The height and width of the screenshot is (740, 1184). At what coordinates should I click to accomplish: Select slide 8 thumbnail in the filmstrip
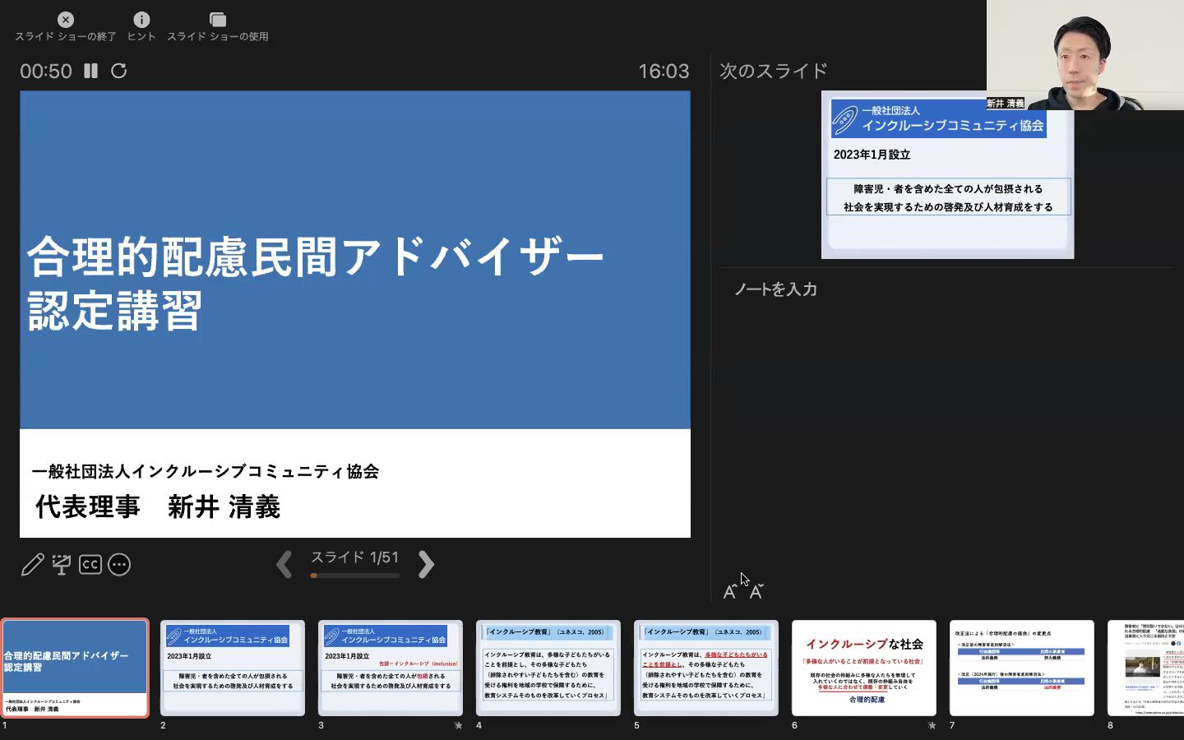(1145, 668)
